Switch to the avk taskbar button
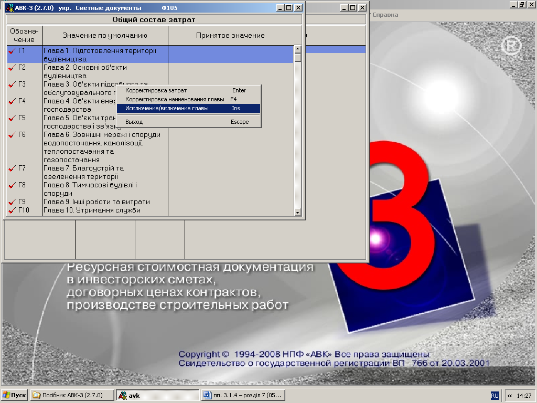The width and height of the screenshot is (537, 403). [157, 395]
